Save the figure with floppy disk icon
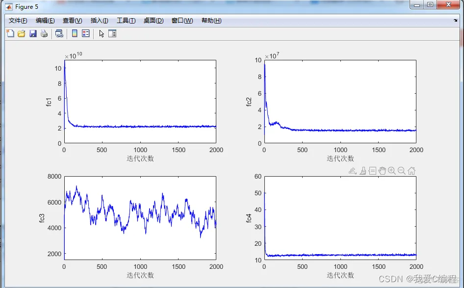The width and height of the screenshot is (464, 288). click(33, 33)
